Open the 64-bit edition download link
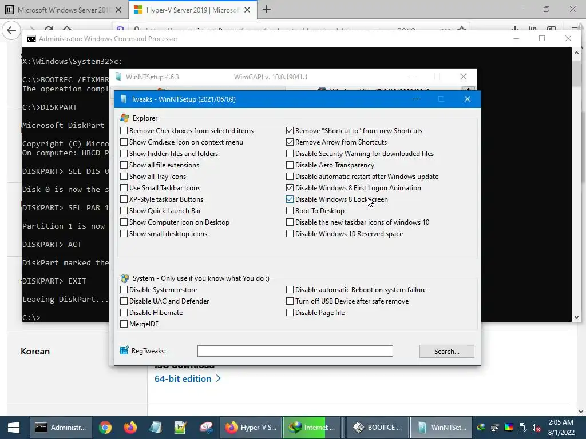Image resolution: width=586 pixels, height=439 pixels. click(188, 379)
